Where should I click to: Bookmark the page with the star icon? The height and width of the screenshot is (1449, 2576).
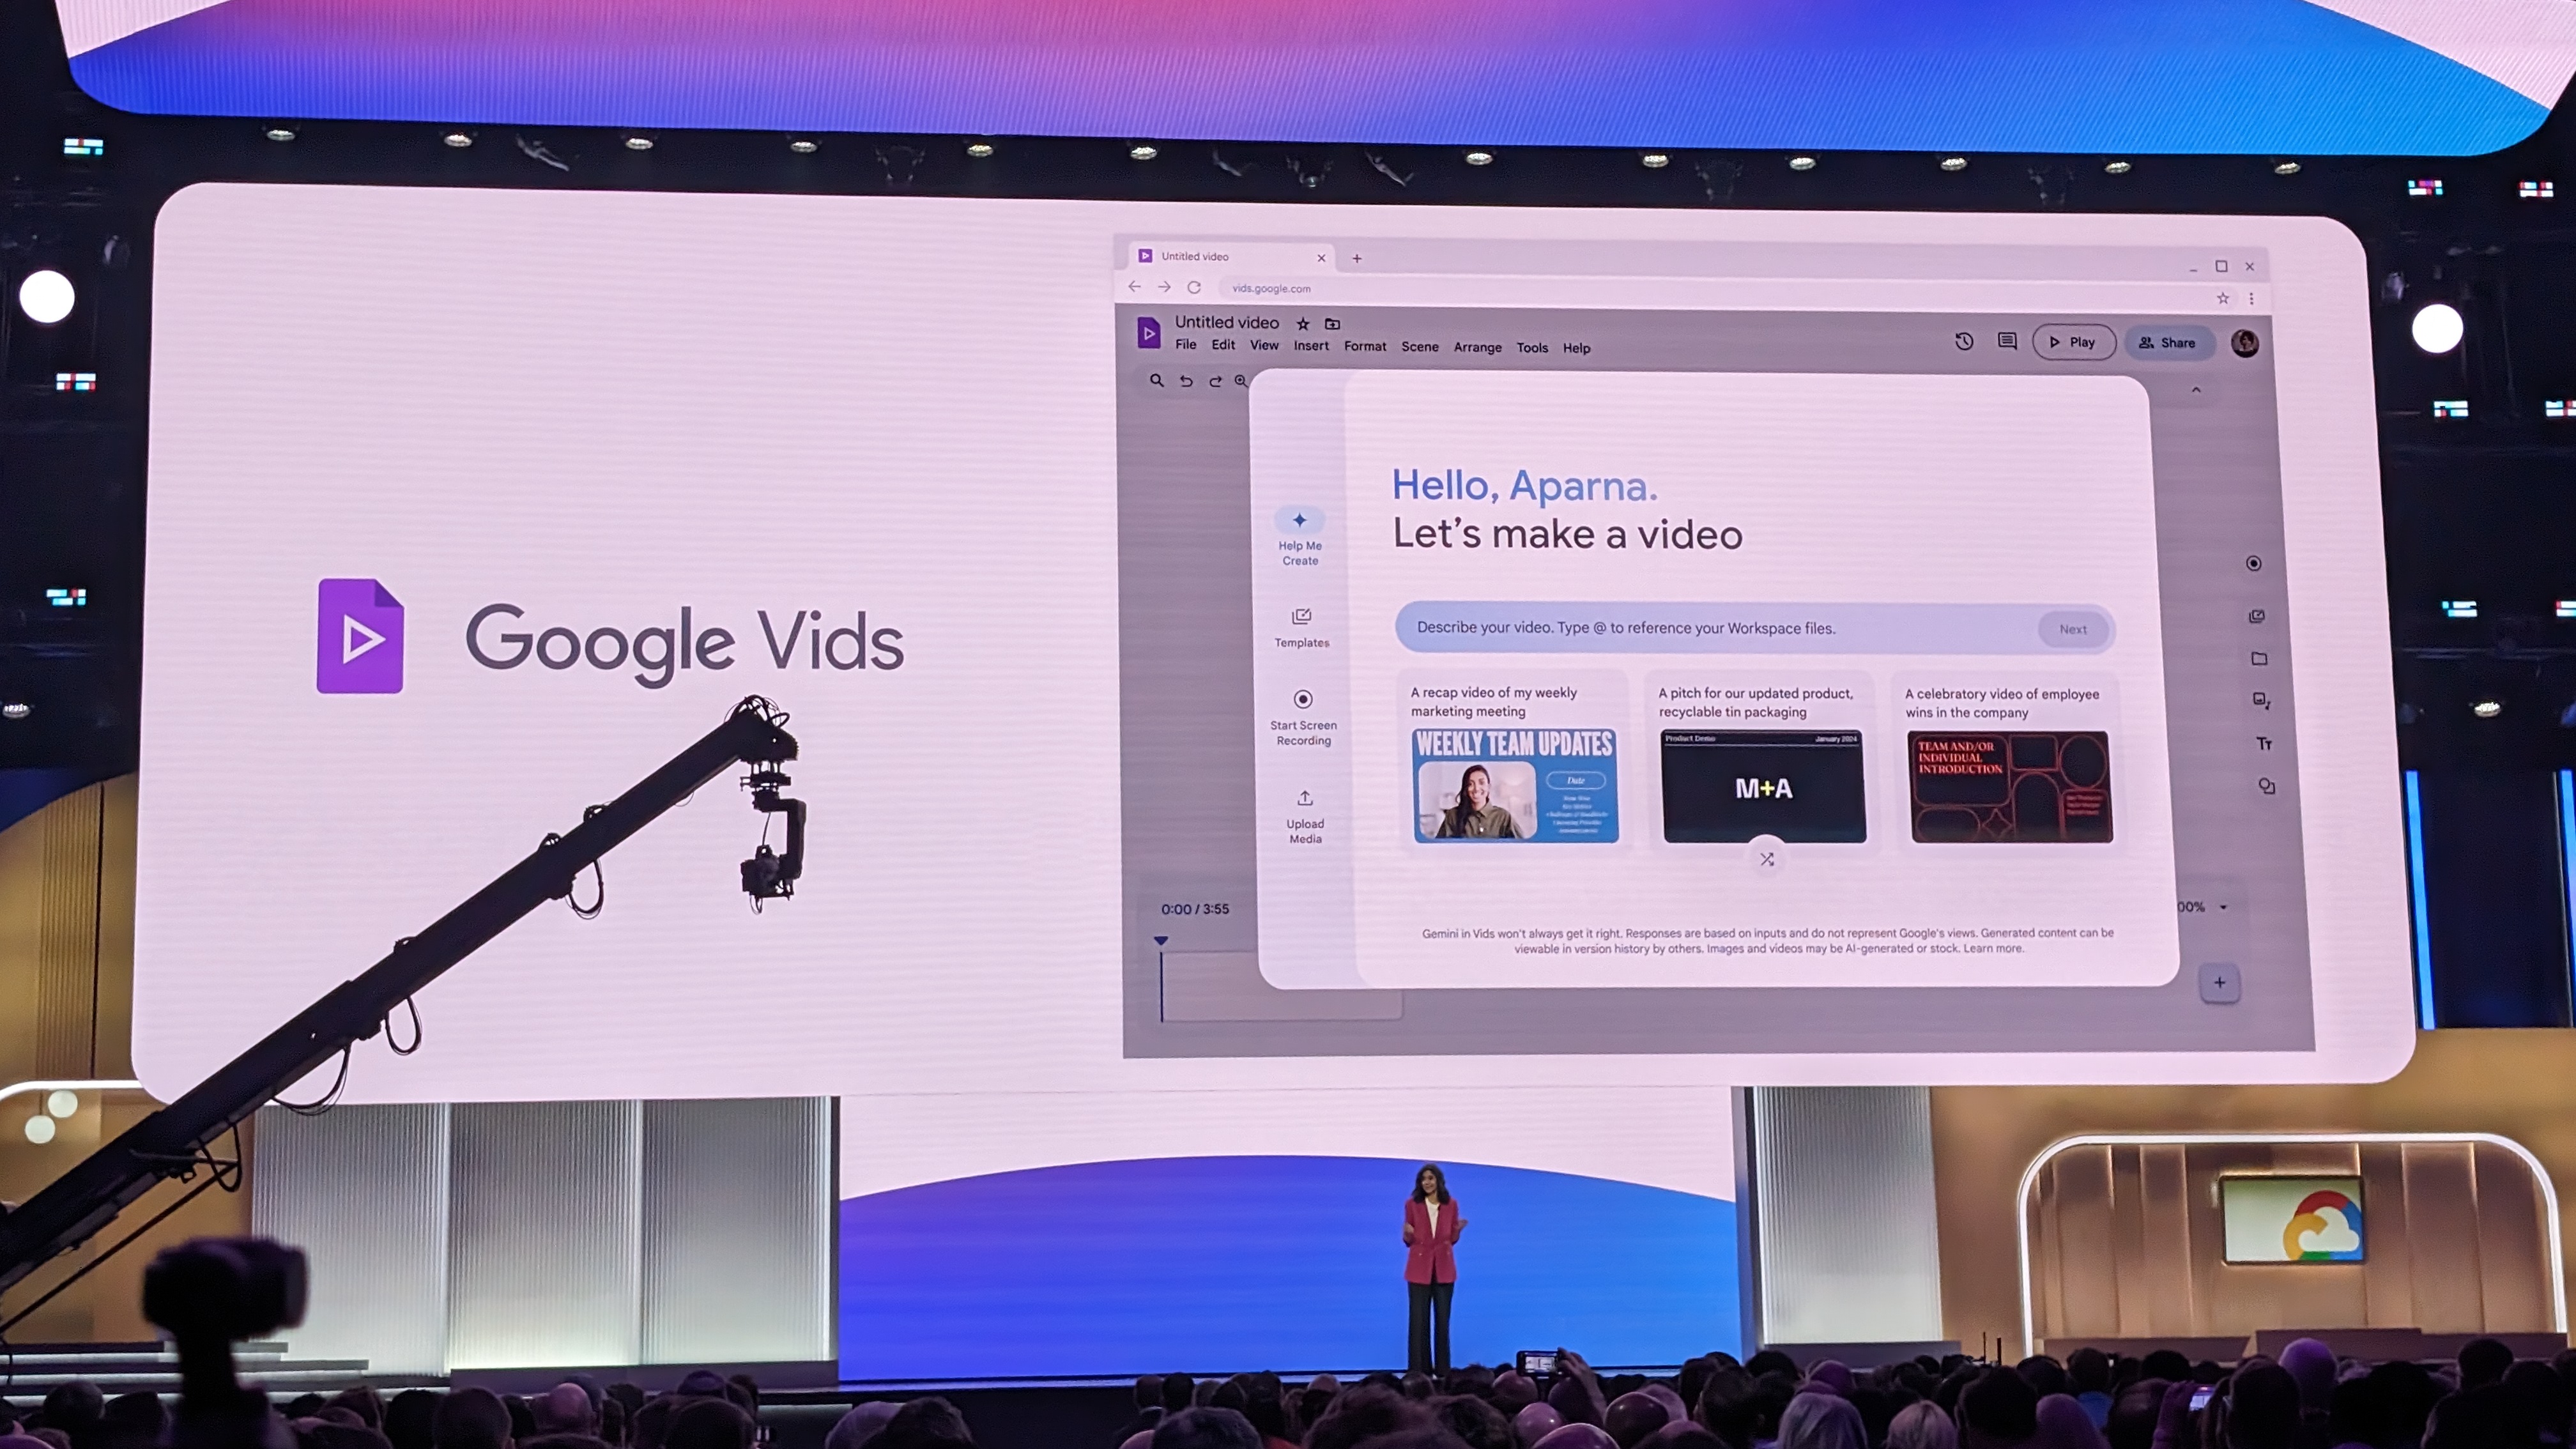pyautogui.click(x=2223, y=298)
